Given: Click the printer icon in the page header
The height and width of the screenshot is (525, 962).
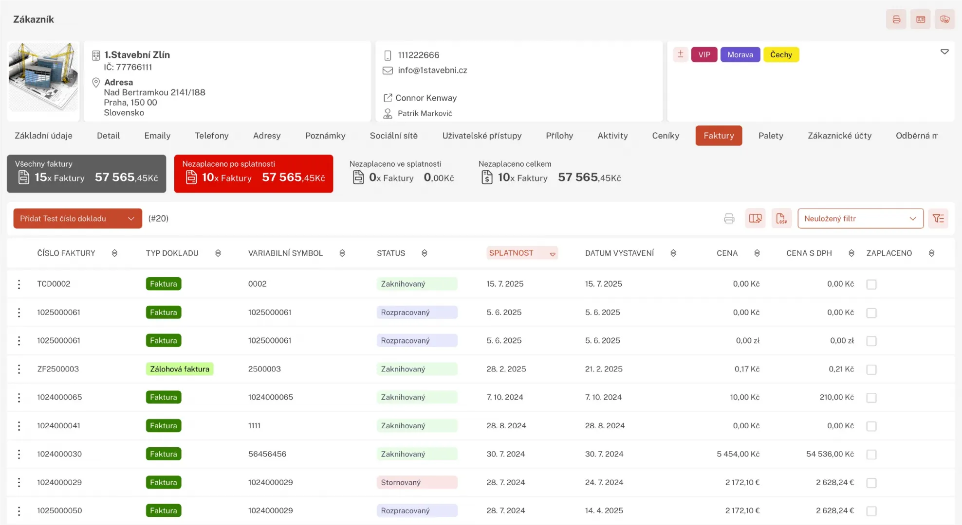Looking at the screenshot, I should pos(896,19).
